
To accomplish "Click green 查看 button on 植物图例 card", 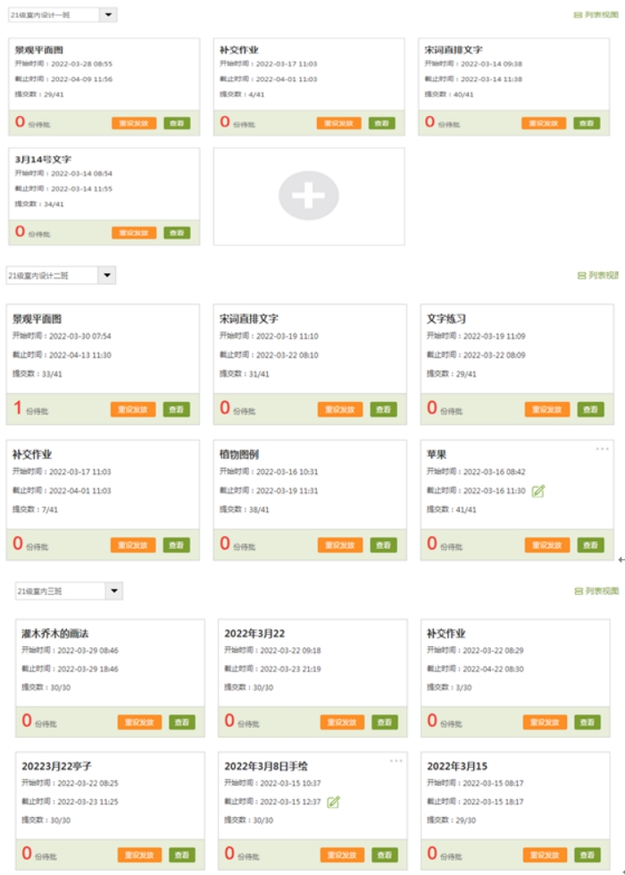I will (x=383, y=545).
